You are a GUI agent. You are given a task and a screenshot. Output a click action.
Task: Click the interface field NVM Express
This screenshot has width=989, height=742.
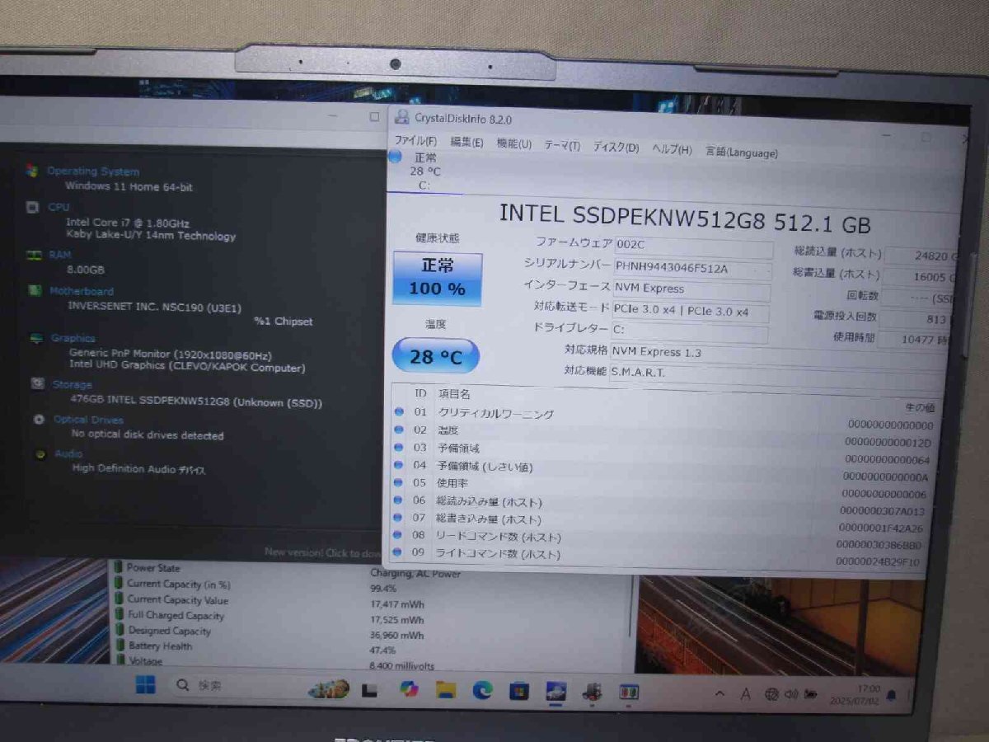[691, 290]
